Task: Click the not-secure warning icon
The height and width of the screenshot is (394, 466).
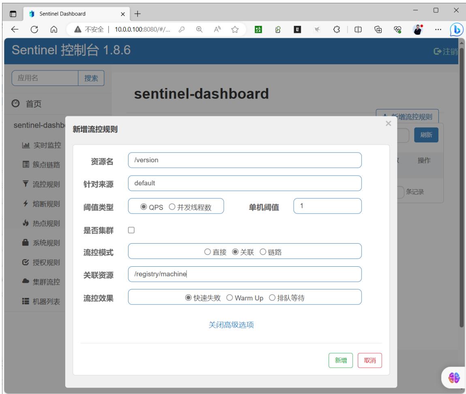Action: pos(78,29)
